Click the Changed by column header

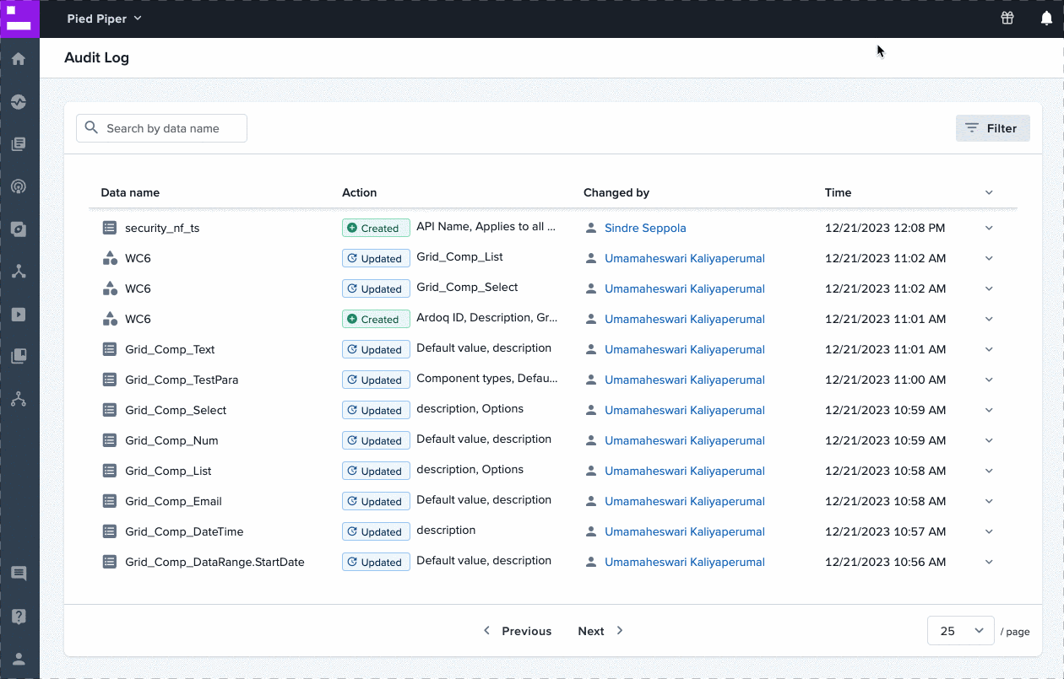tap(616, 192)
